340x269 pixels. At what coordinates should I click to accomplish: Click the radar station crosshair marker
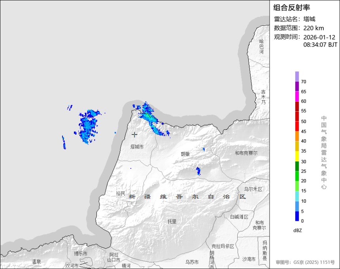point(134,134)
